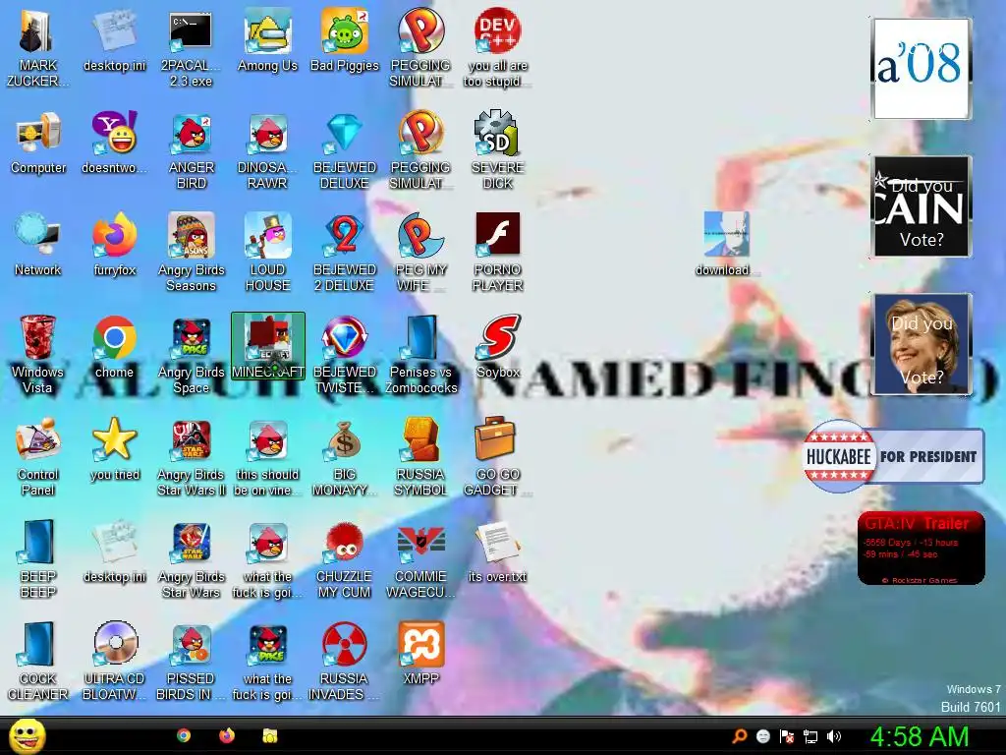Image resolution: width=1006 pixels, height=755 pixels.
Task: Open the folder explorer taskbar icon
Action: tap(270, 735)
